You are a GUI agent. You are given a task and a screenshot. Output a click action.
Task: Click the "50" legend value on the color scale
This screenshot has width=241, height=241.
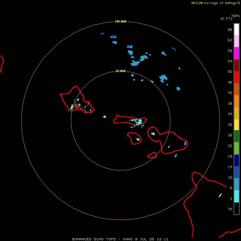(230, 71)
